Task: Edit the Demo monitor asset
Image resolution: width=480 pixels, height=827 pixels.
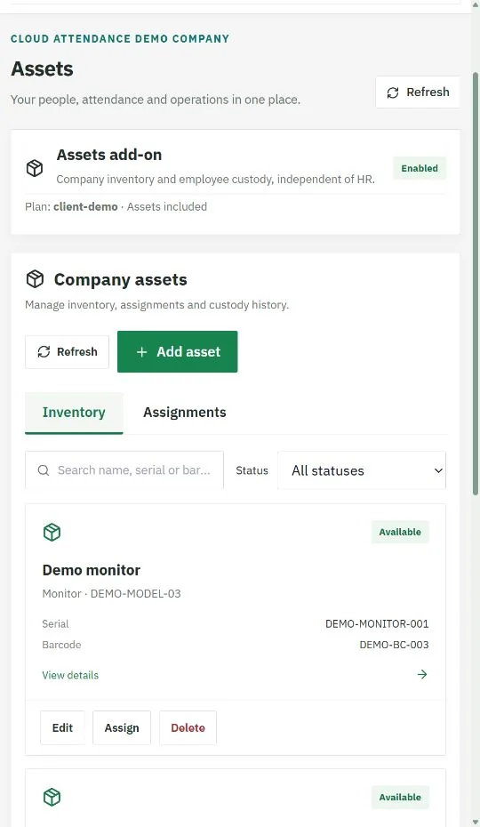Action: [62, 727]
